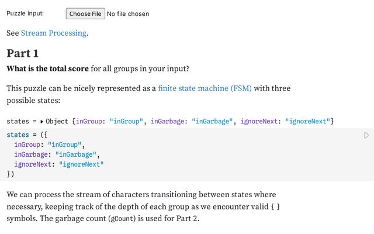Image resolution: width=374 pixels, height=234 pixels.
Task: Click the Part 1 heading
Action: pos(23,53)
